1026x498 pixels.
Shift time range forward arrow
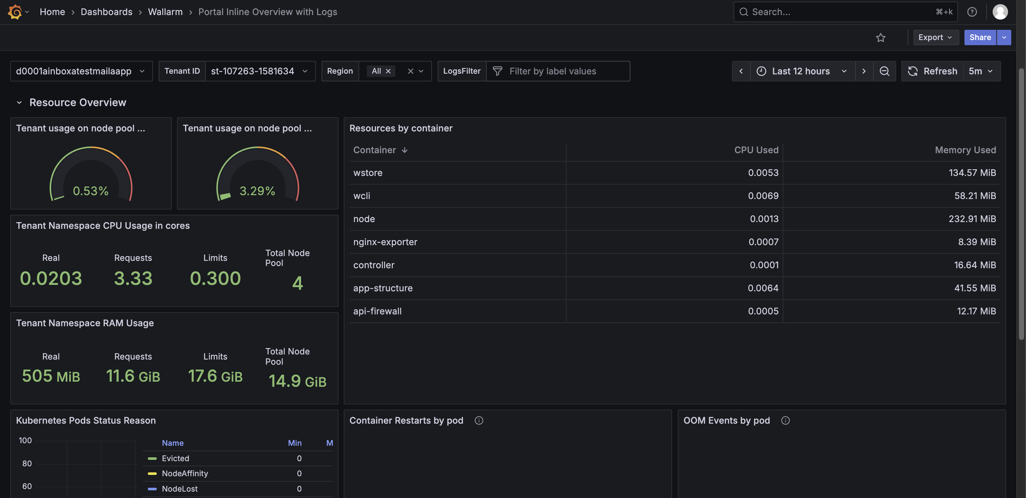click(x=863, y=71)
